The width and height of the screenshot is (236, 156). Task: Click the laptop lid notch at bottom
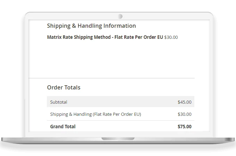(x=118, y=139)
